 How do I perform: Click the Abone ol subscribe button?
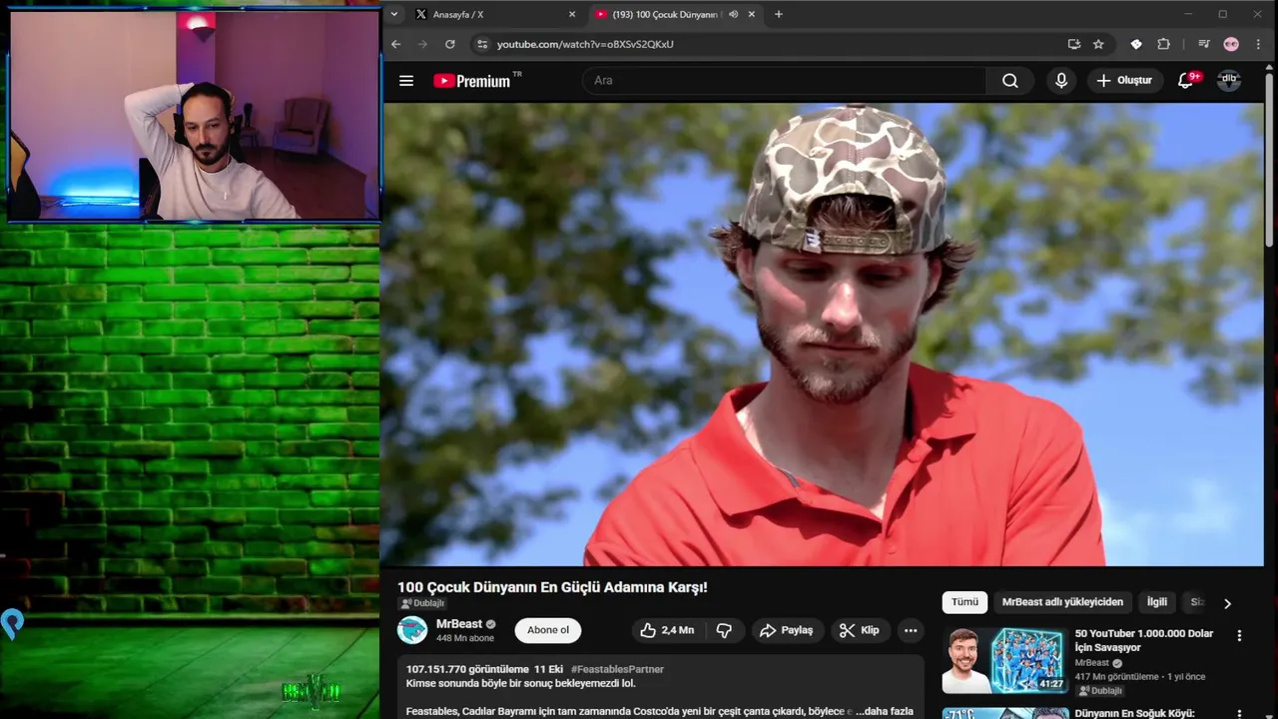pos(548,630)
